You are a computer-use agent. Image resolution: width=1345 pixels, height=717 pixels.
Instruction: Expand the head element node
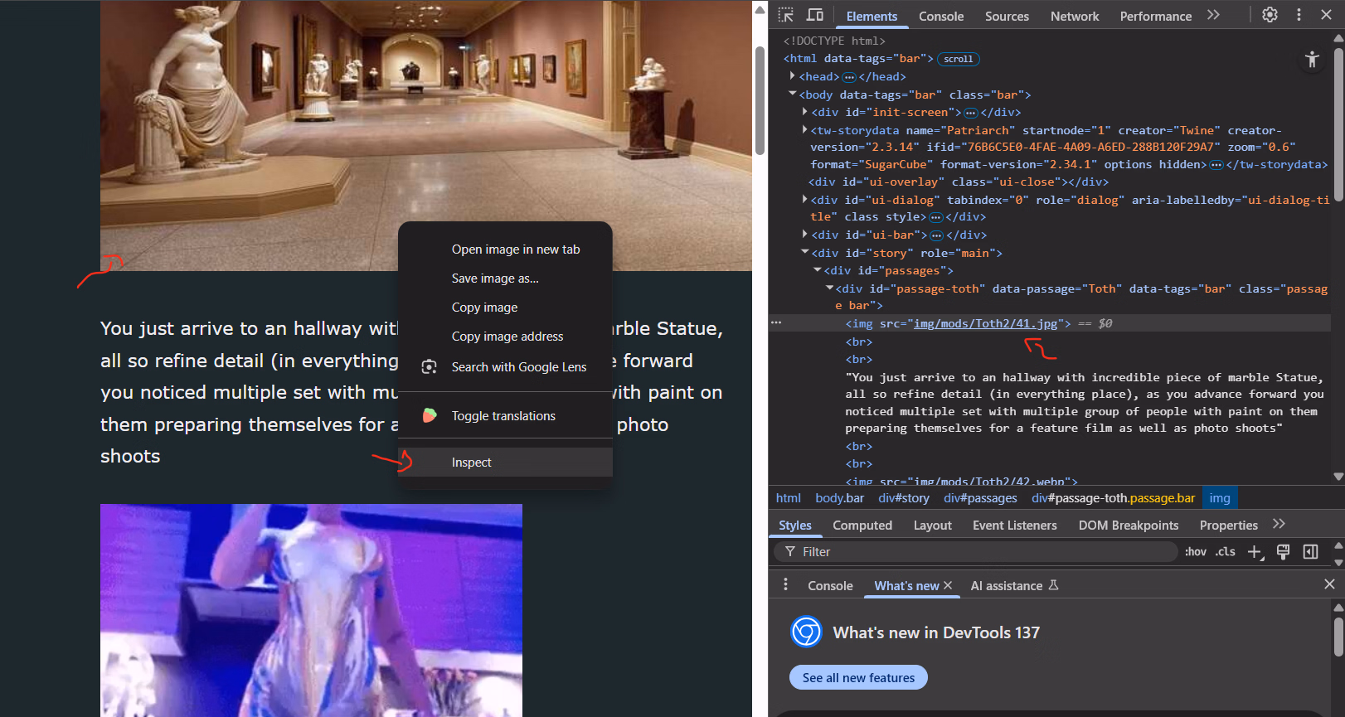point(793,76)
